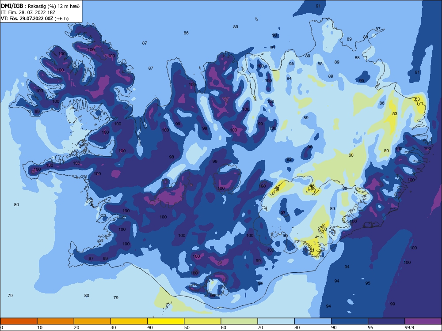
Task: Select the pale blue 70–80 legend swatch
Action: click(x=276, y=321)
